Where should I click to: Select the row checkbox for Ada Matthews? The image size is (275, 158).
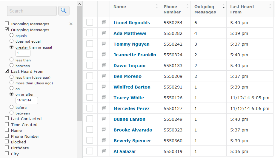pos(90,33)
